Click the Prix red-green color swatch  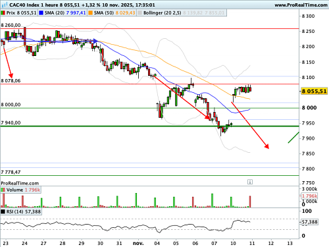[x=3, y=13]
